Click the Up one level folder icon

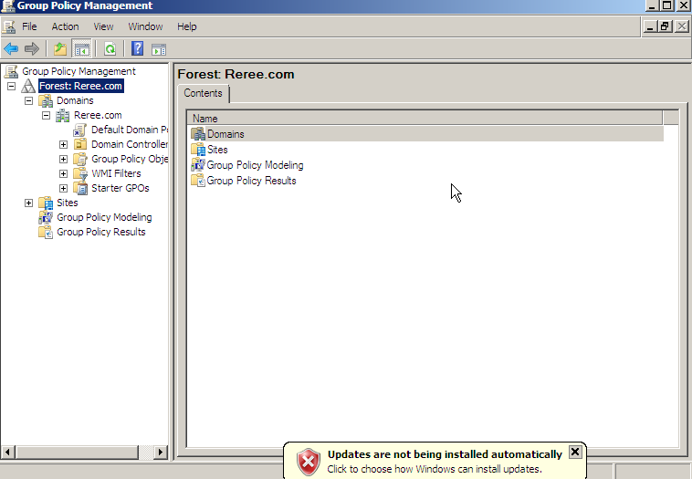(60, 48)
